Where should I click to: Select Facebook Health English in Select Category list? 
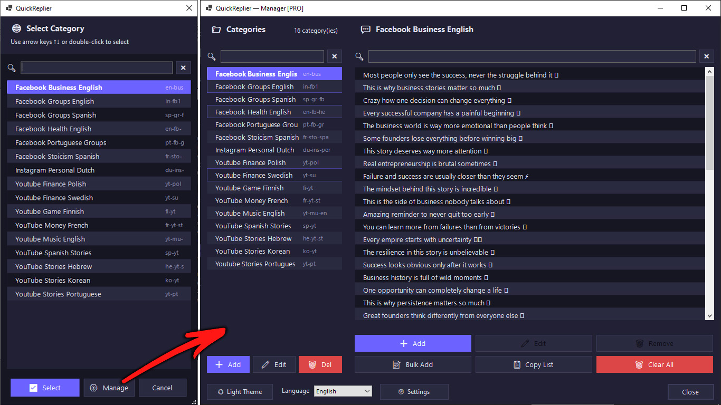coord(99,129)
